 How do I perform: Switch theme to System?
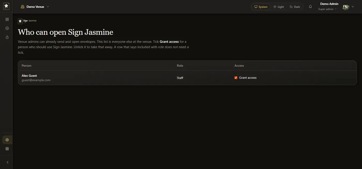(x=261, y=7)
